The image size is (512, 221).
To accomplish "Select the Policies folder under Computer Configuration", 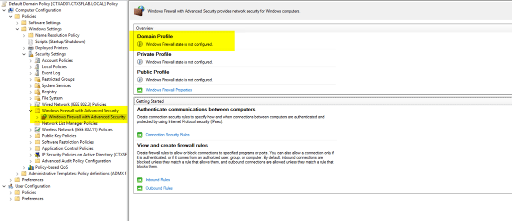I will coord(29,16).
